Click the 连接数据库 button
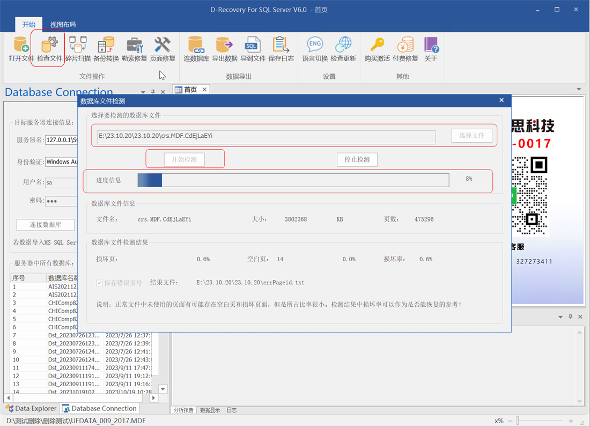The image size is (590, 427). point(46,225)
